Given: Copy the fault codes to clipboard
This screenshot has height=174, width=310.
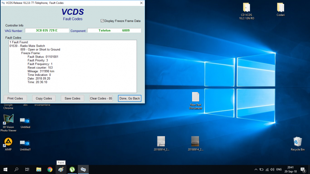Looking at the screenshot, I should (x=44, y=98).
